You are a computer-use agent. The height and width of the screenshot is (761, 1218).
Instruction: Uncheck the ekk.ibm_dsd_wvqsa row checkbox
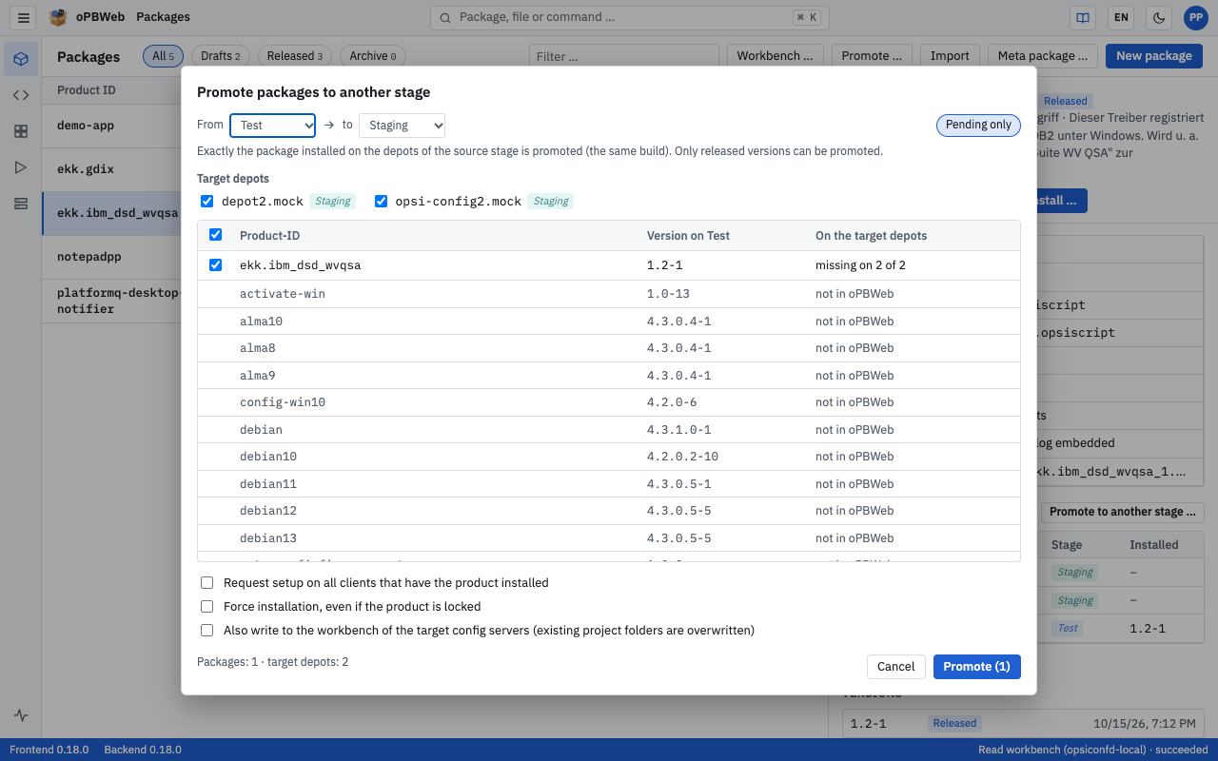[x=215, y=265]
